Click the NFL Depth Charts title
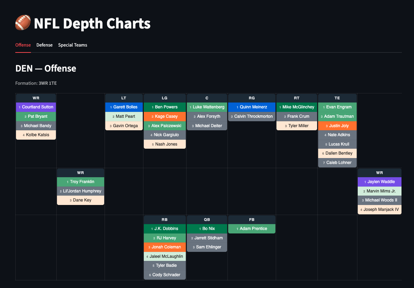 [92, 23]
